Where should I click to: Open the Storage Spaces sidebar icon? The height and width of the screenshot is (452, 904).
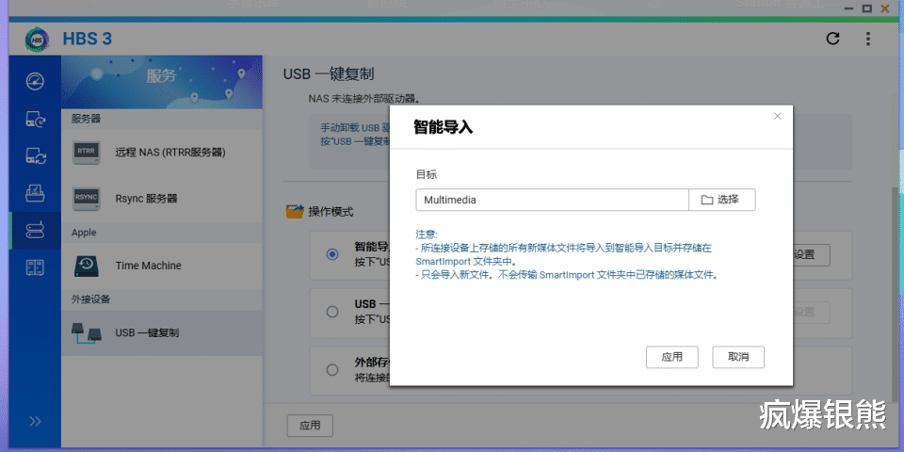(35, 267)
